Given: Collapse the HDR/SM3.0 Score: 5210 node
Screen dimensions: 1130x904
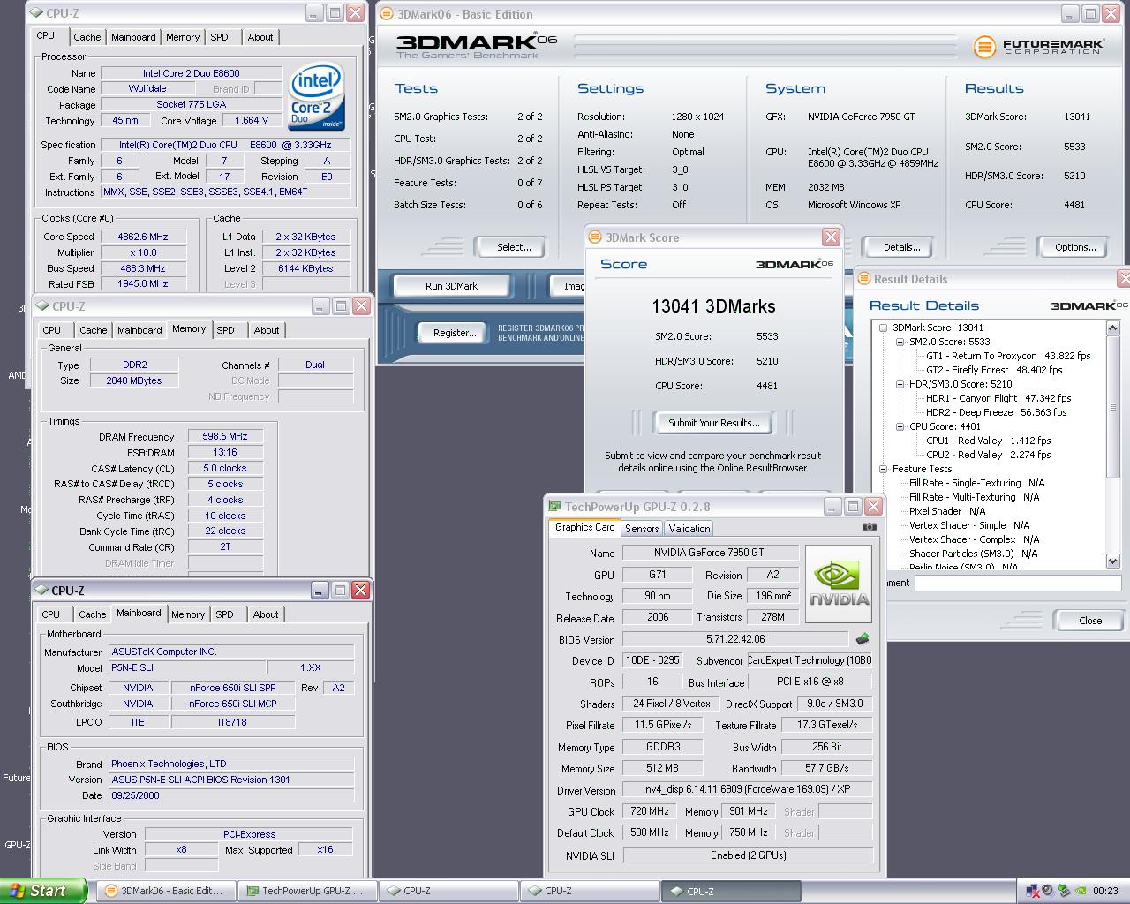Looking at the screenshot, I should [900, 384].
